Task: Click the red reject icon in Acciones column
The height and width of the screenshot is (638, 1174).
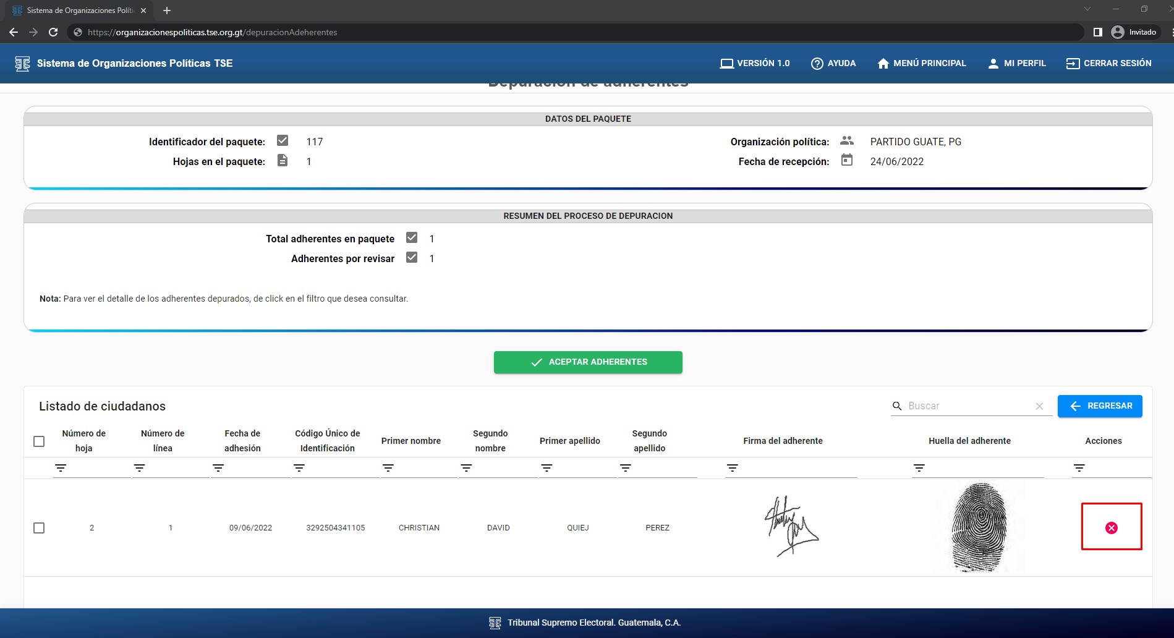Action: point(1111,527)
